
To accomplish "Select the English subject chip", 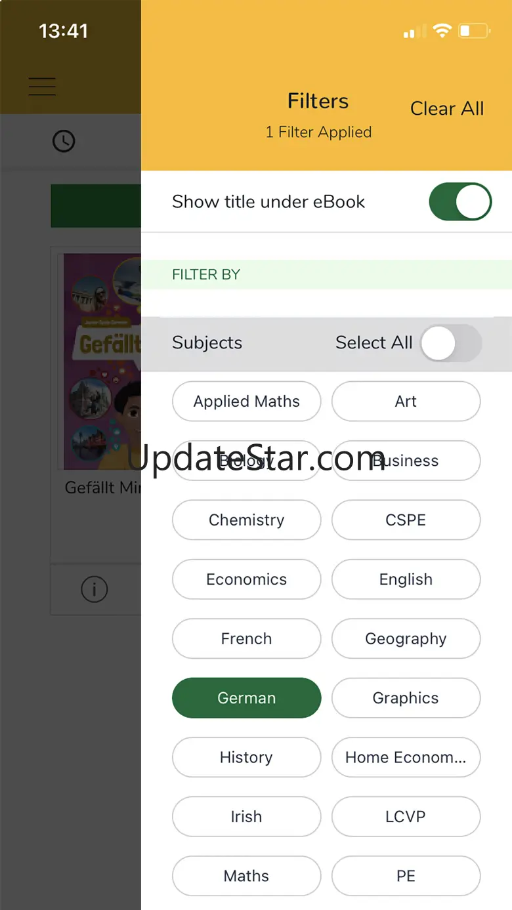I will (406, 579).
